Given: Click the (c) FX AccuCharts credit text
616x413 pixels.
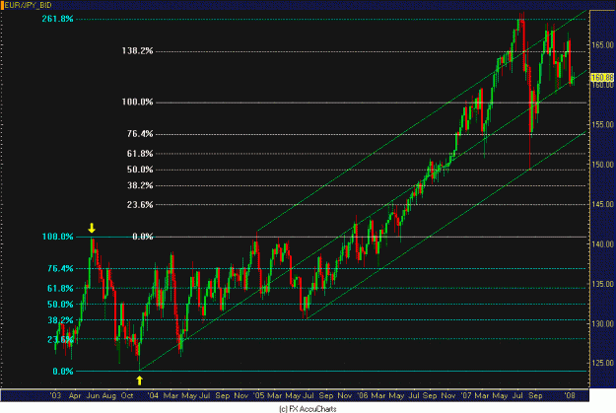Looking at the screenshot, I should pos(308,409).
